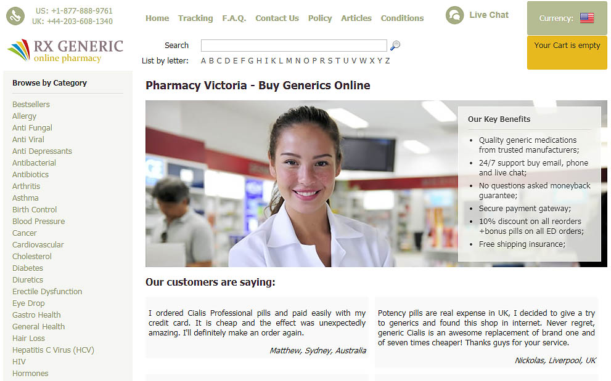
Task: Open the Currency selector box
Action: [x=567, y=18]
